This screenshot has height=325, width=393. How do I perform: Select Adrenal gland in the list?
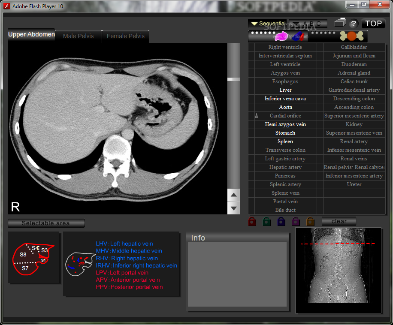[354, 73]
